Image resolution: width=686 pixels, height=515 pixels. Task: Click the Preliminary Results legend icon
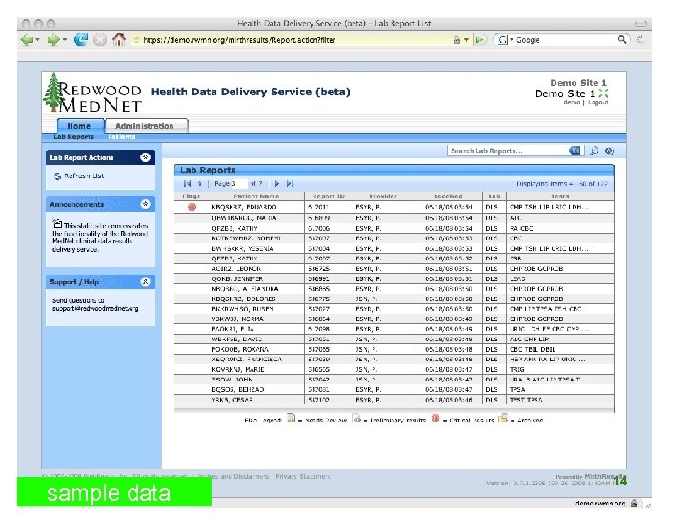(356, 419)
